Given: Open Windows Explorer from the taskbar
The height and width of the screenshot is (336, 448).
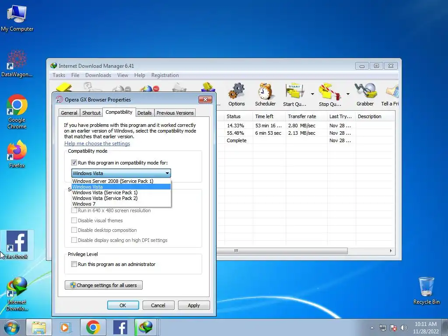Looking at the screenshot, I should pyautogui.click(x=39, y=327).
